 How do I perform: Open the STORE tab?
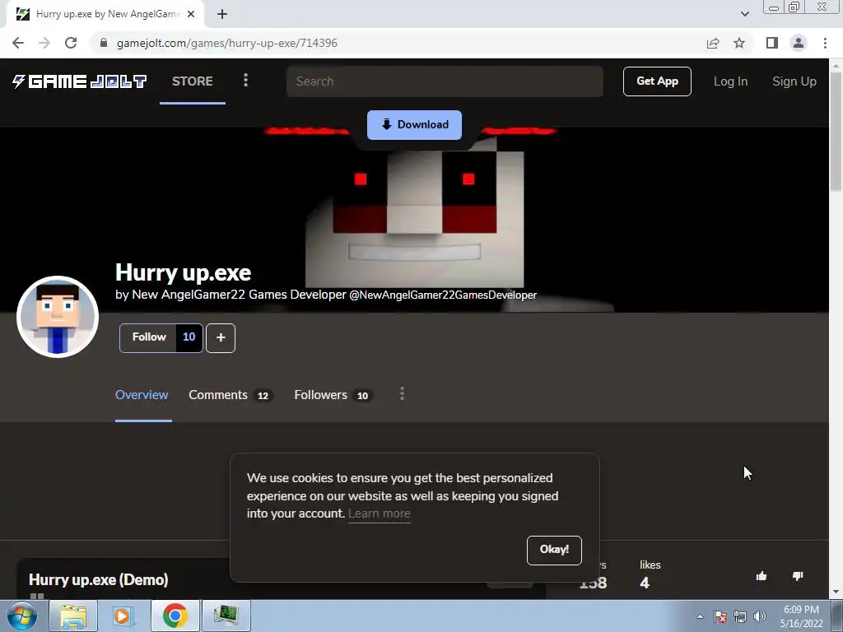193,81
